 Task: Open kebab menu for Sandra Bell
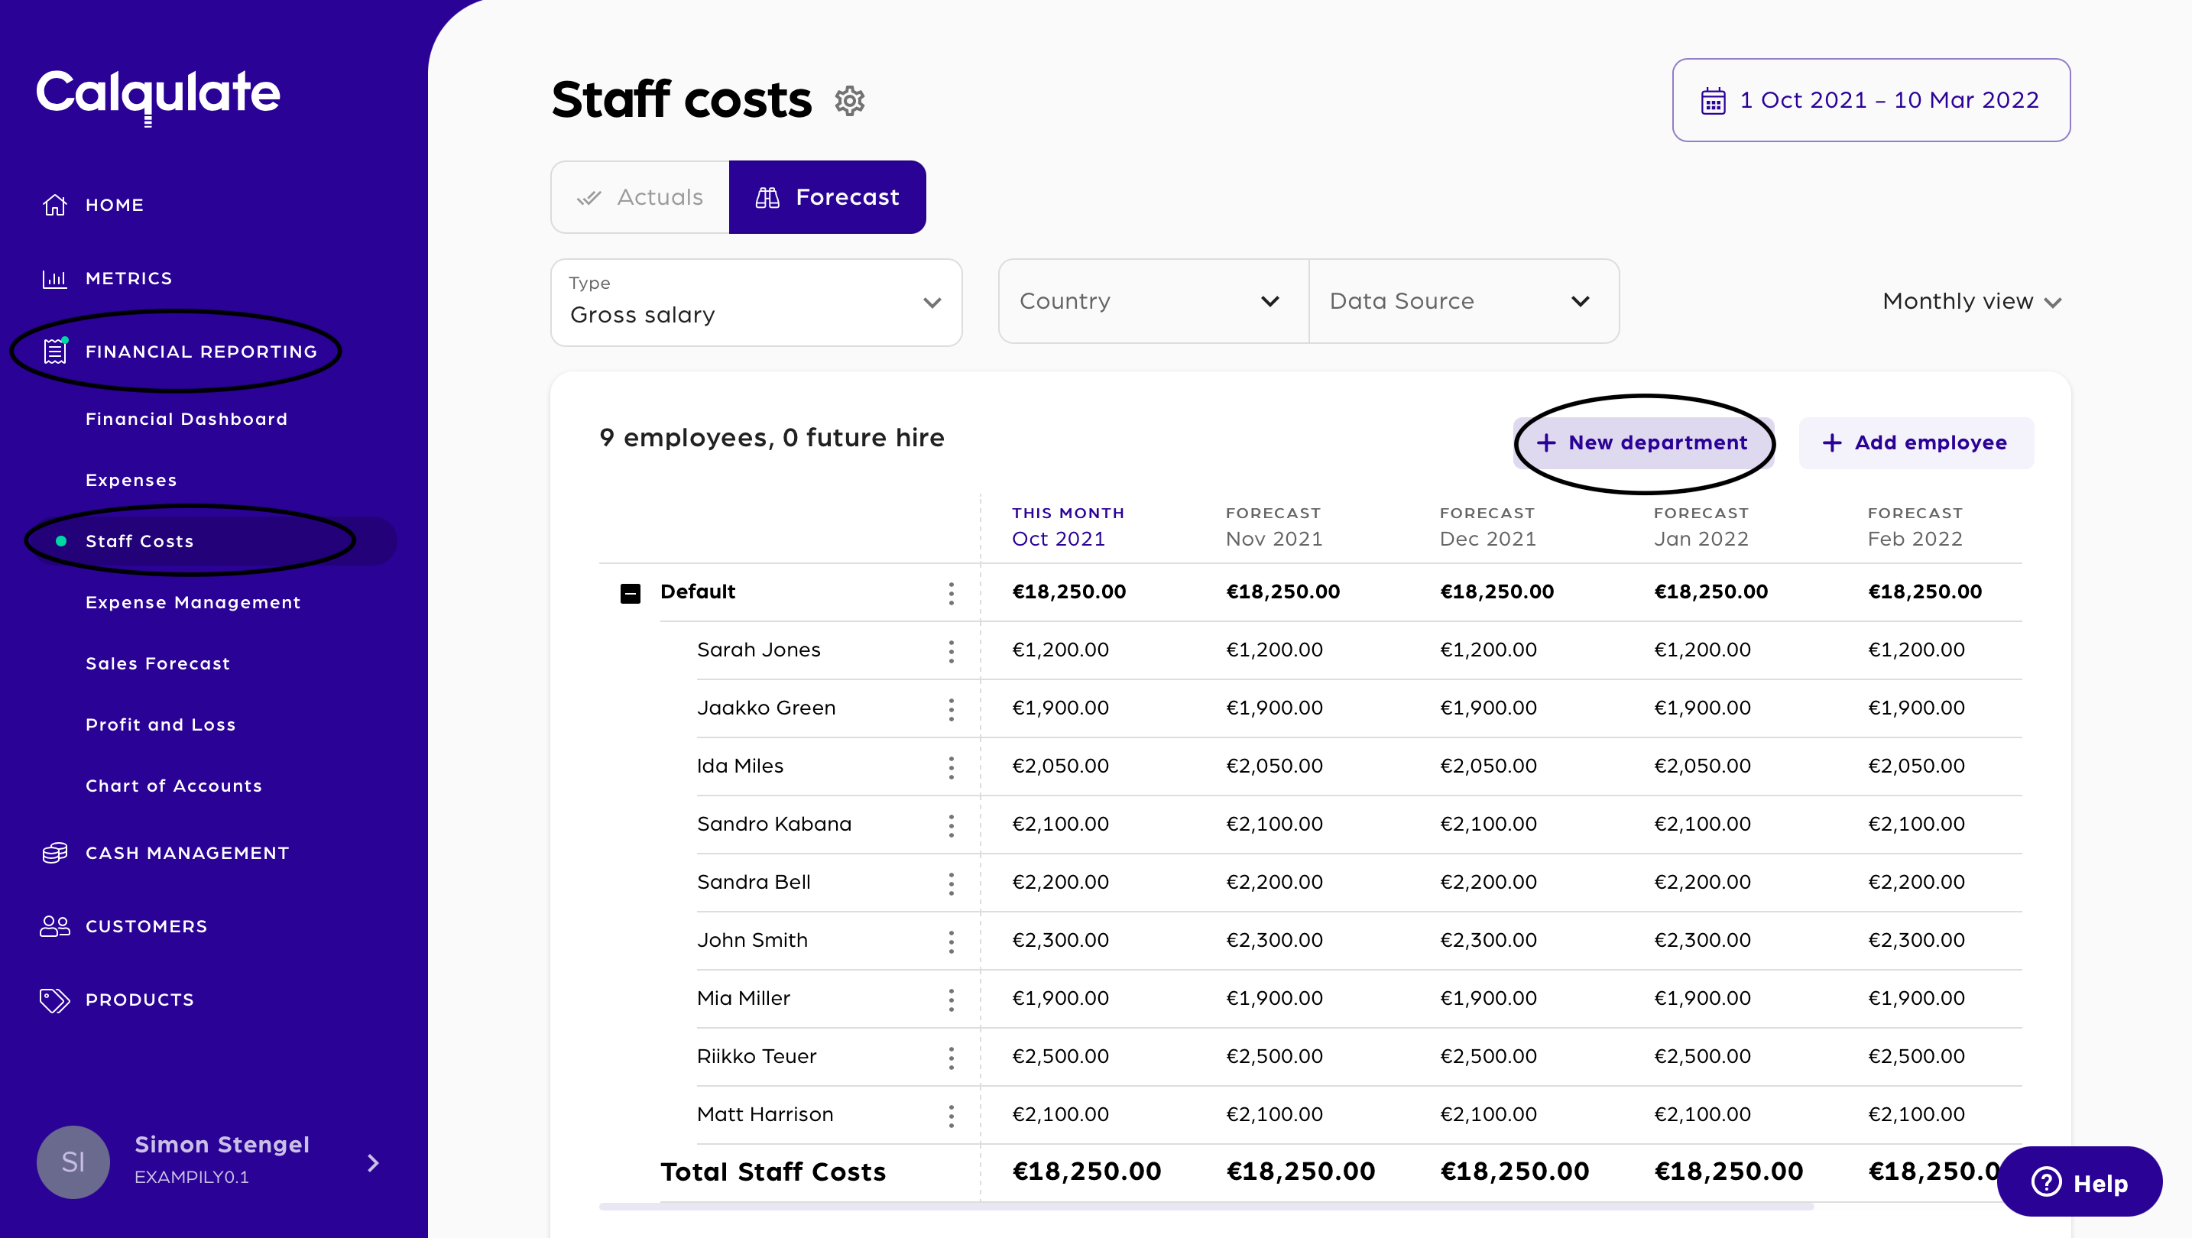tap(952, 883)
